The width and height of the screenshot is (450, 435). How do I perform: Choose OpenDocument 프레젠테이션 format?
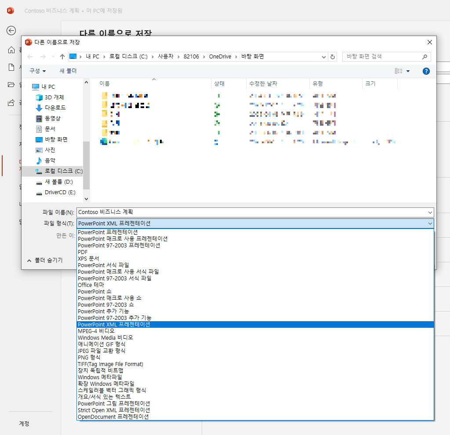tap(255, 417)
